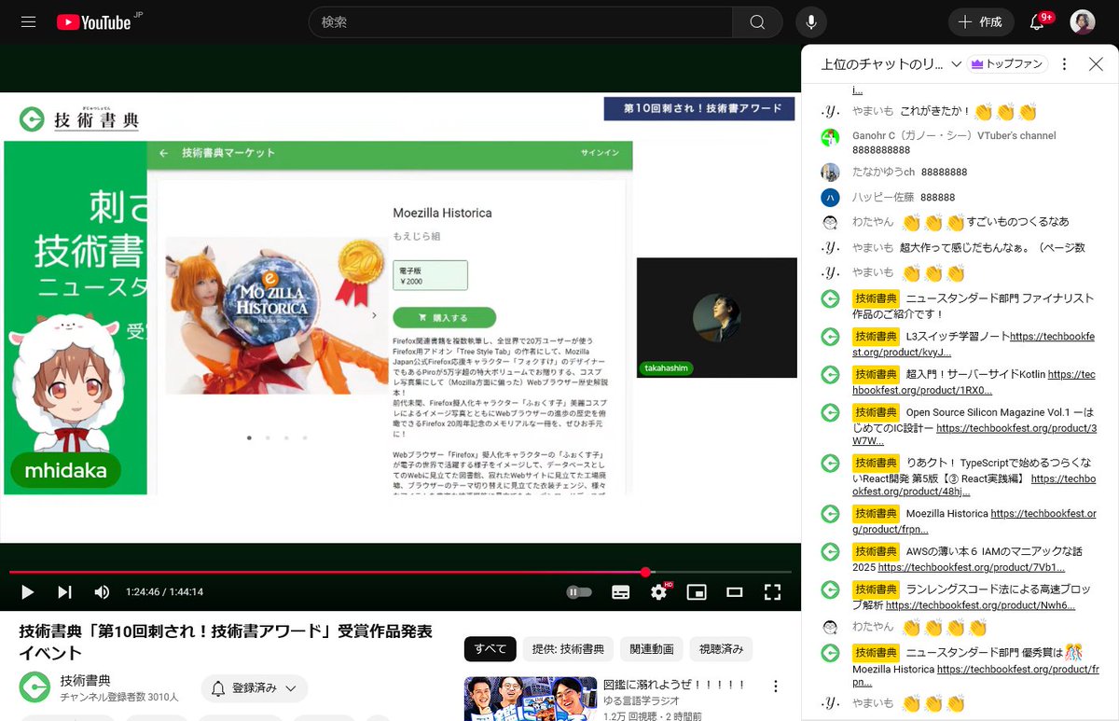Viewport: 1119px width, 721px height.
Task: Toggle the autoplay switch
Action: [x=579, y=592]
